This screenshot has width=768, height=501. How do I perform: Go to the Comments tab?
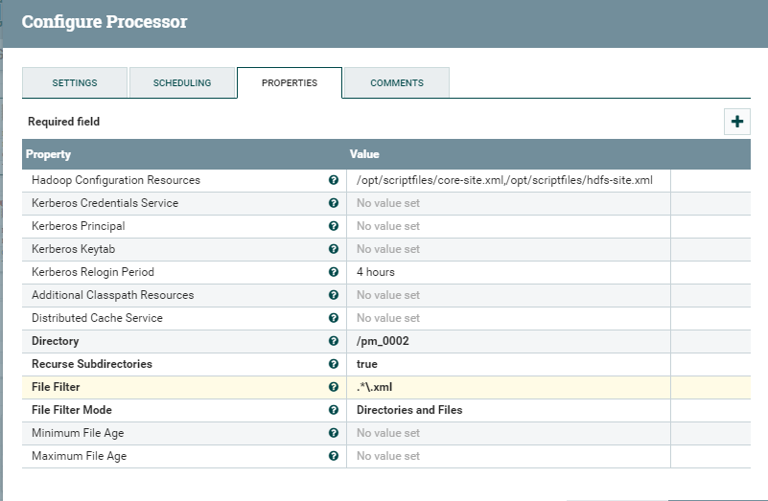click(x=396, y=83)
